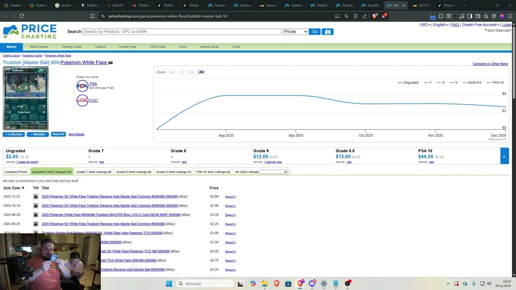Open the browser hamburger menu

[x=510, y=16]
